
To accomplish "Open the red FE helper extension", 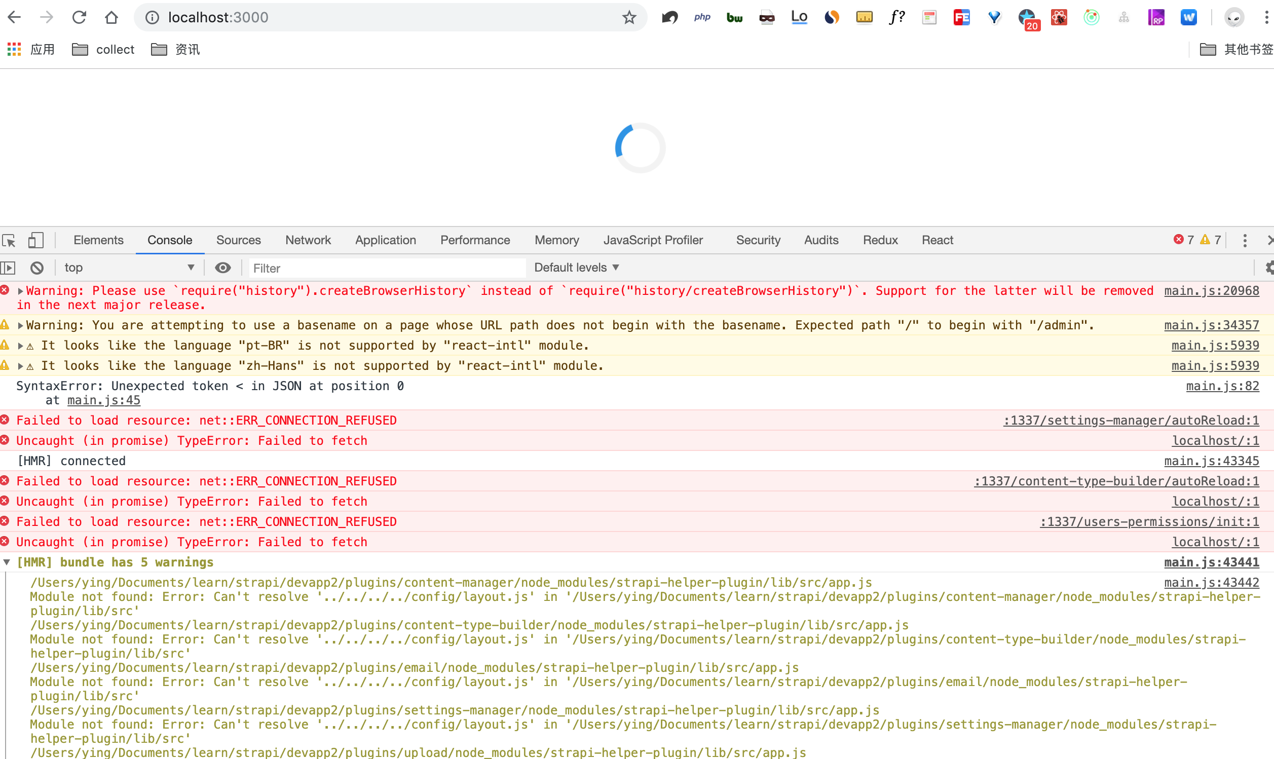I will 961,17.
